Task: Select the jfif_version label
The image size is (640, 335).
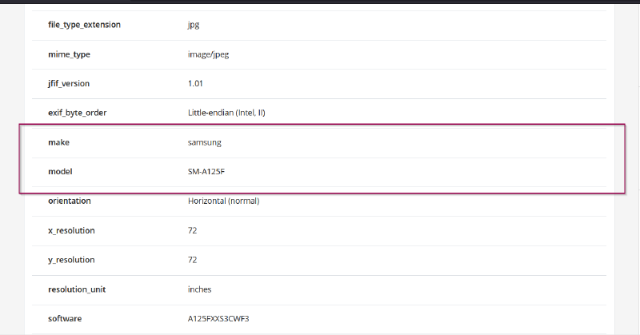Action: tap(70, 83)
